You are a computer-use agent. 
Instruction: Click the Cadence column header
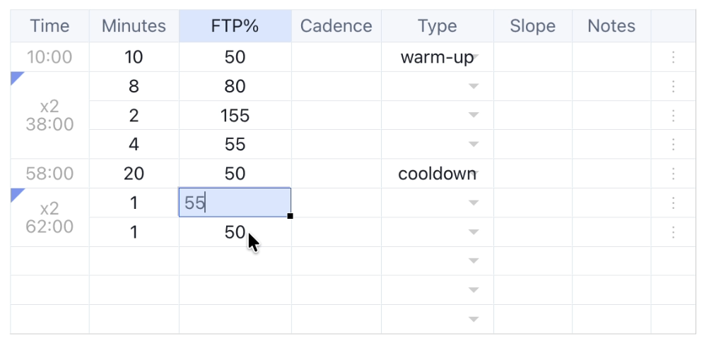click(336, 26)
